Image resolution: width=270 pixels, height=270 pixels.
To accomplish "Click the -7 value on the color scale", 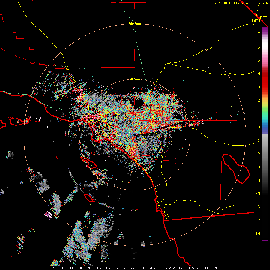I will [258, 220].
